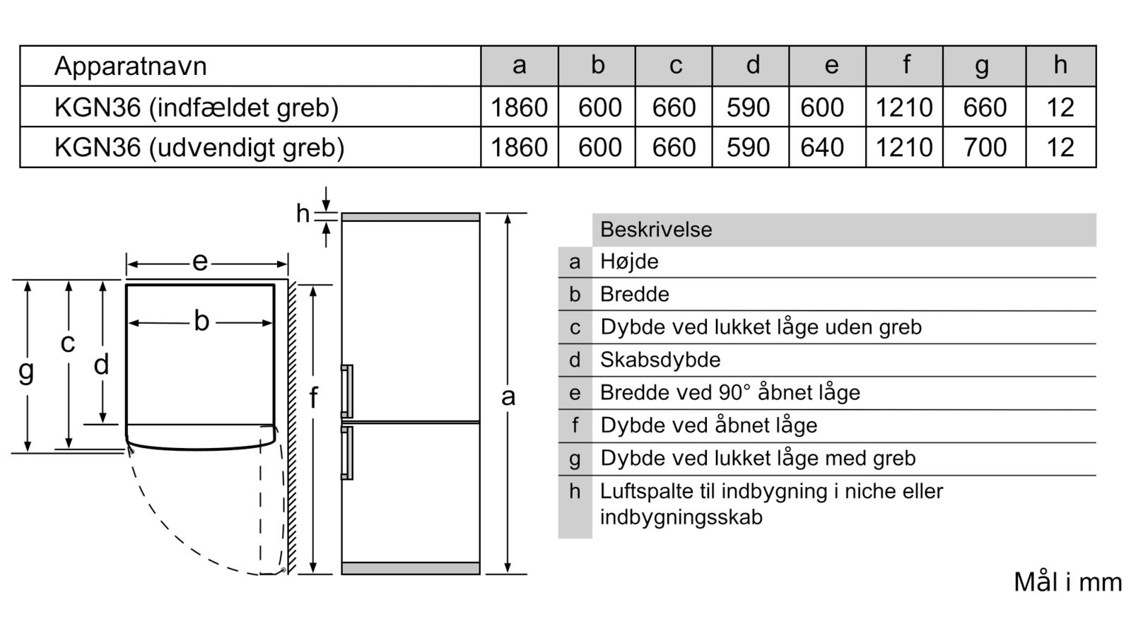The height and width of the screenshot is (636, 1131).
Task: Select value 12 in indfældet greb row
Action: click(x=1060, y=107)
